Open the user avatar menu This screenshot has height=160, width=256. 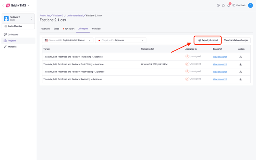tap(250, 5)
